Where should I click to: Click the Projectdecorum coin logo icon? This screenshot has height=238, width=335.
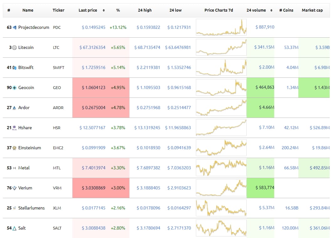[14, 28]
